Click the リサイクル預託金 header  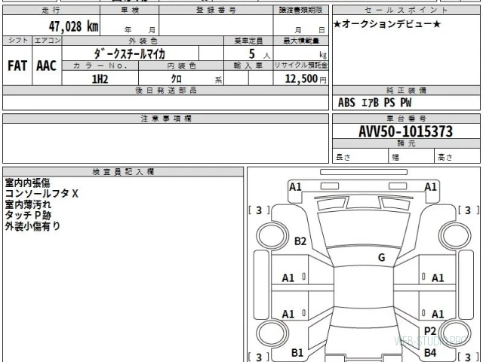301,66
